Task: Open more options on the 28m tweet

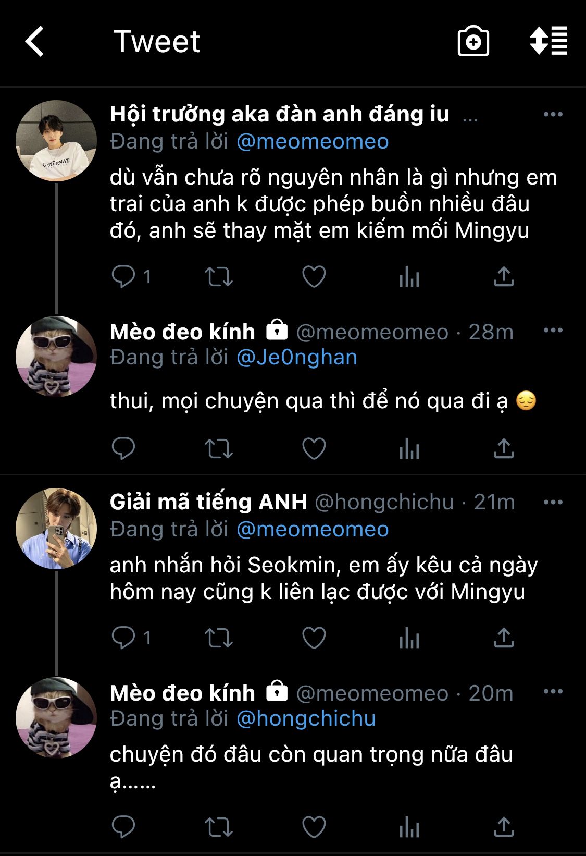Action: 553,331
